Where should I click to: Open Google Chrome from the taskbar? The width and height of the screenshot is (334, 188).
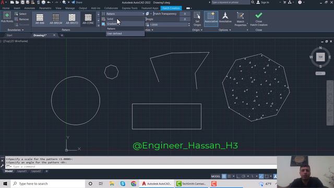pyautogui.click(x=134, y=183)
